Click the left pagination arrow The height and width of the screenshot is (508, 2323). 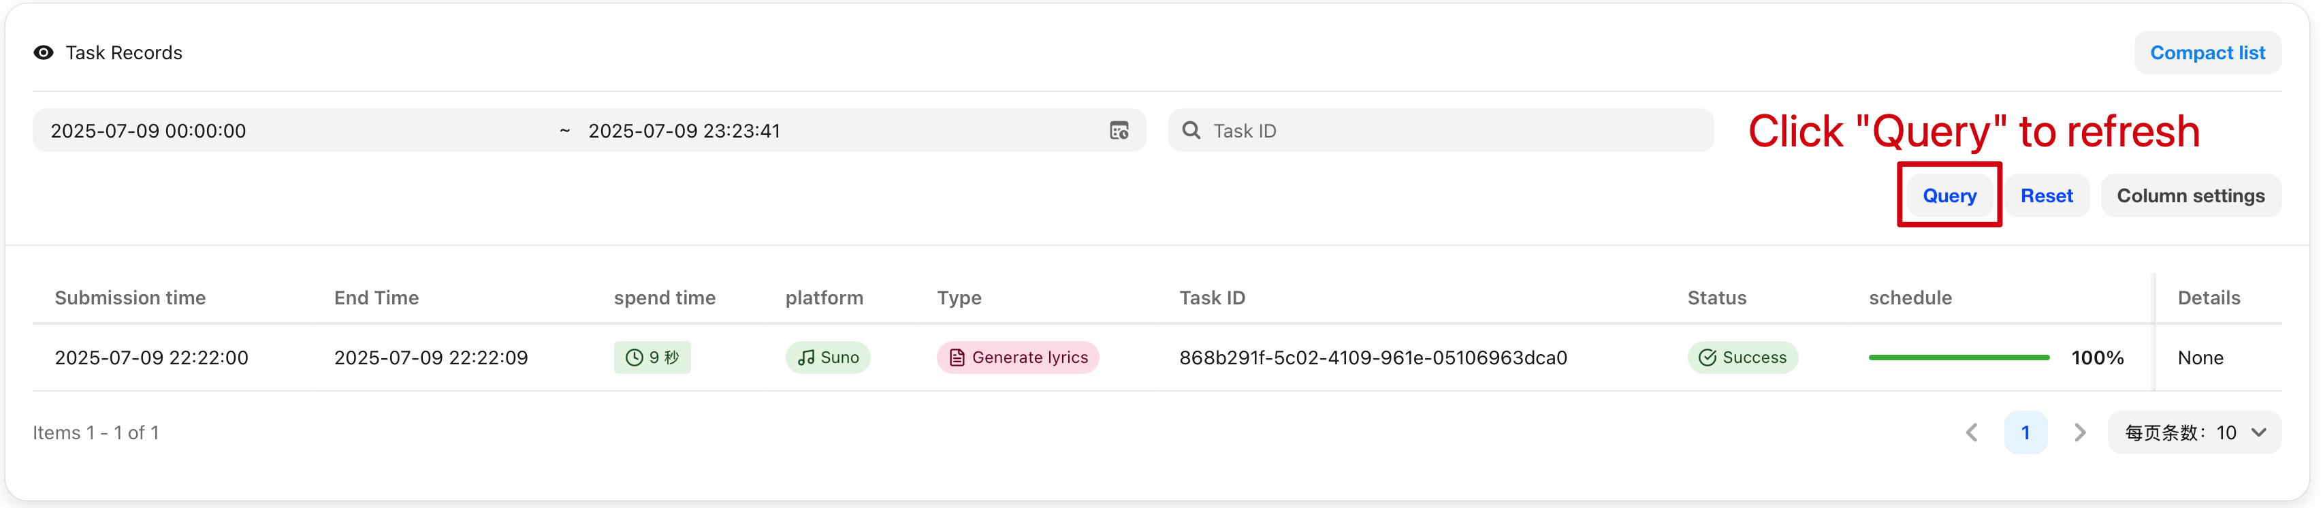point(1972,432)
